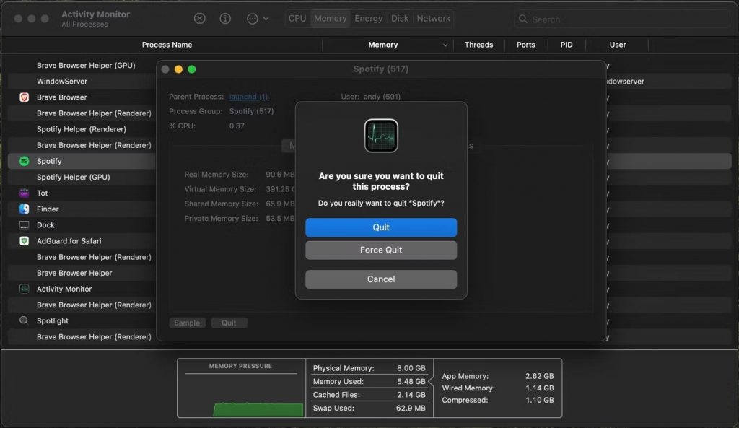Sort by the PID column
The image size is (739, 428).
pyautogui.click(x=566, y=45)
